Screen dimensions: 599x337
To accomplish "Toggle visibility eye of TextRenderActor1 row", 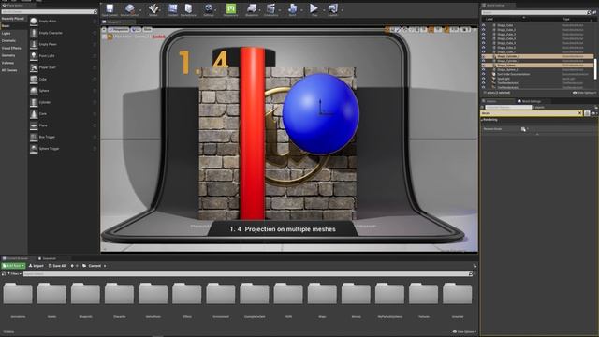I will click(484, 83).
